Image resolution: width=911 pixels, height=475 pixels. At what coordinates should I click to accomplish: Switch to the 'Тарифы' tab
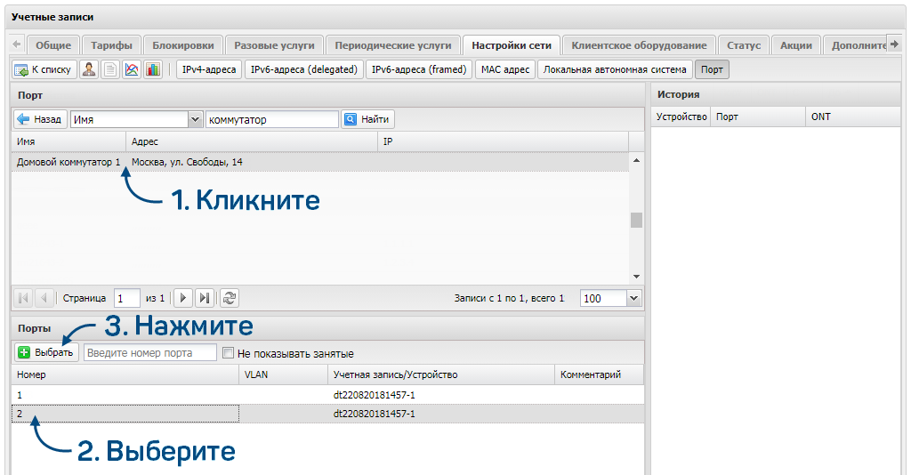[111, 45]
